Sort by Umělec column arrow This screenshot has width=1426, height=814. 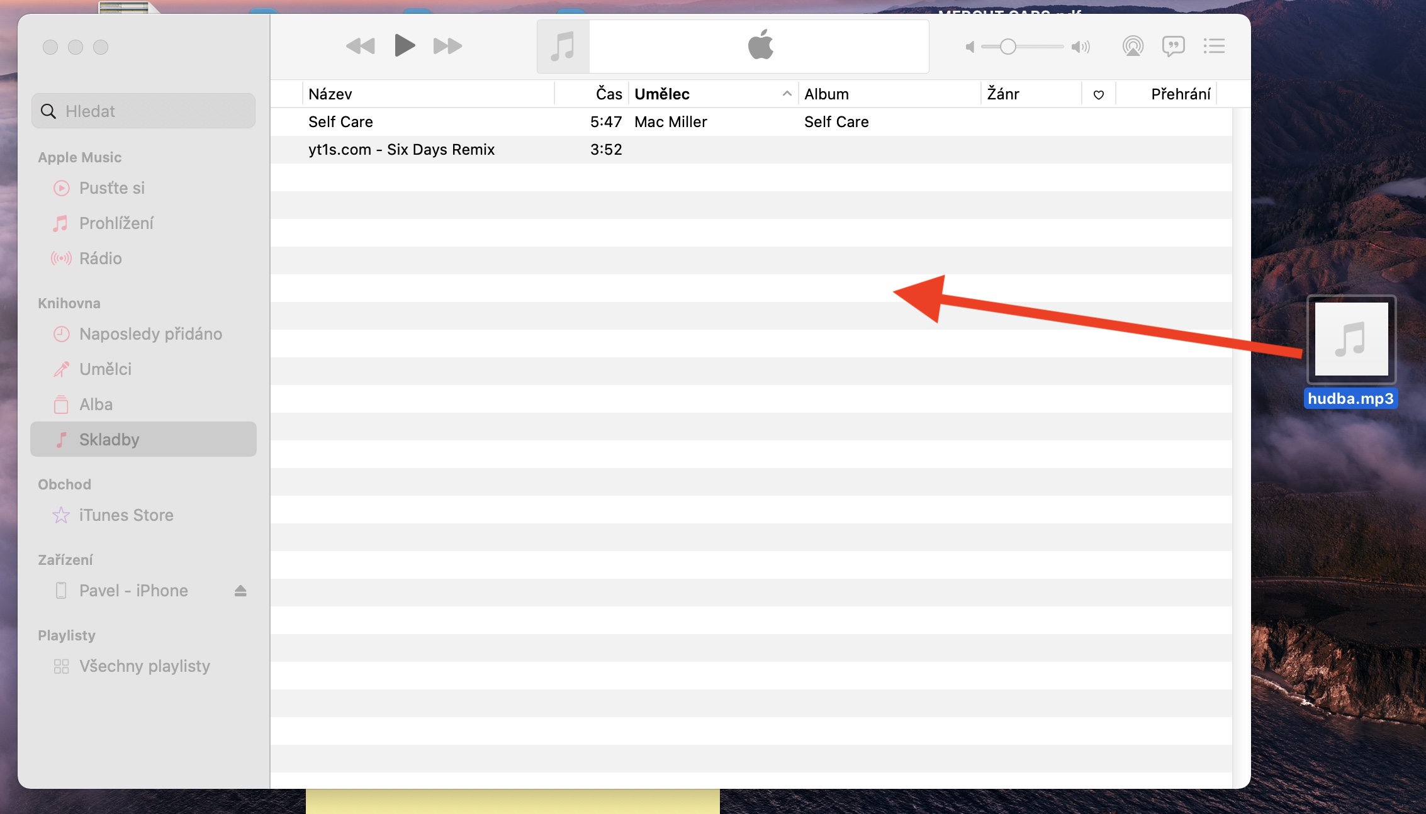coord(787,94)
